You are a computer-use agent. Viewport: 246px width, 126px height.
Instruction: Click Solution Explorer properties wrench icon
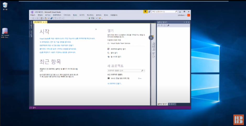168,25
